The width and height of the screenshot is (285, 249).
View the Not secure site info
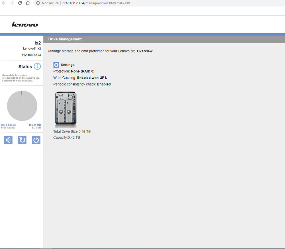click(47, 3)
